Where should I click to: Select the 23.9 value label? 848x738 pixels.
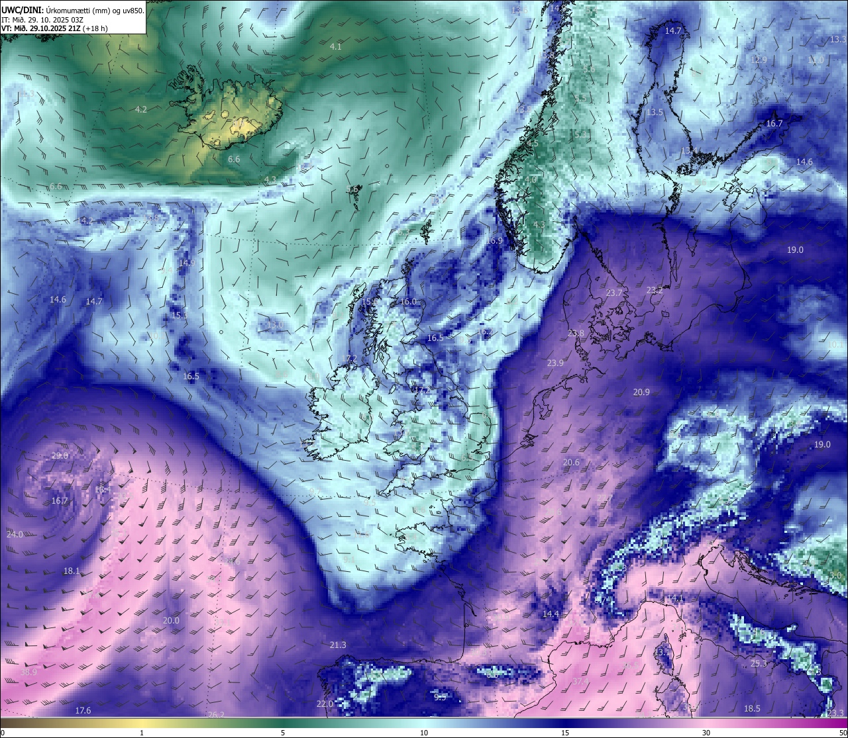[x=555, y=363]
